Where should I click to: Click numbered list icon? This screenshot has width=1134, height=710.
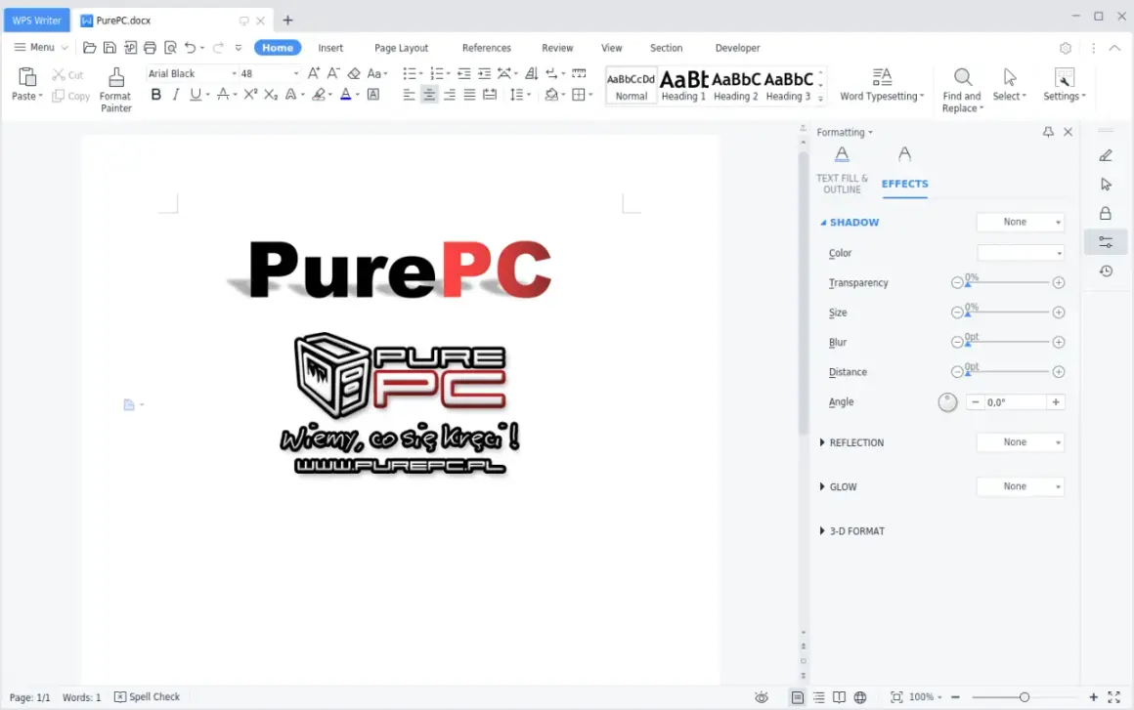(436, 73)
